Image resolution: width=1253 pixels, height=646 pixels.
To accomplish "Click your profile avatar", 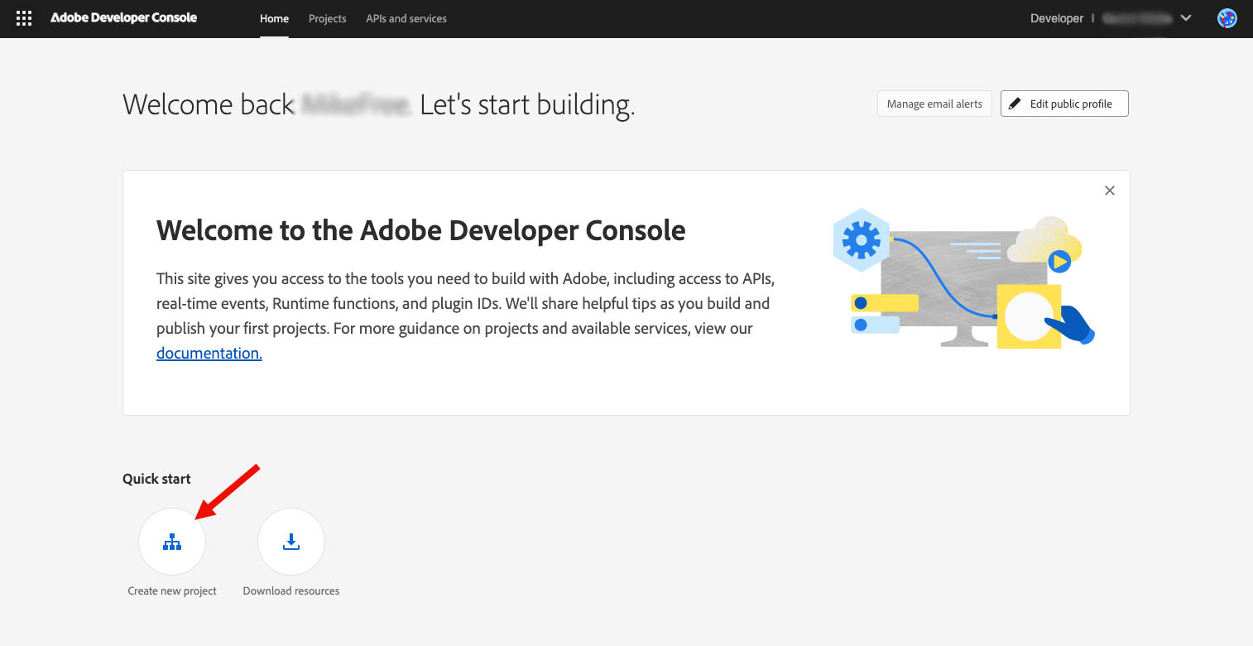I will 1227,17.
